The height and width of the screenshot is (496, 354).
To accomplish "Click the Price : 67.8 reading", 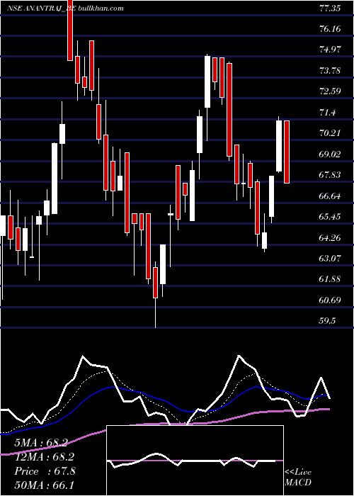I will 45,471.
